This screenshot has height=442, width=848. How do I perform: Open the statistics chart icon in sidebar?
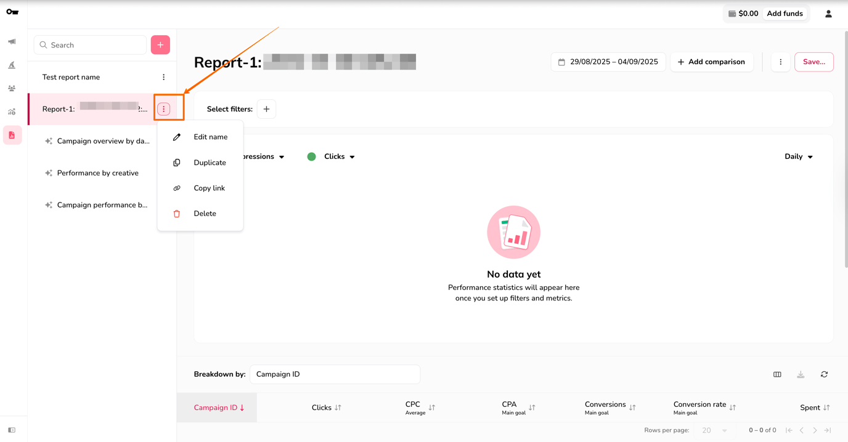(x=12, y=111)
